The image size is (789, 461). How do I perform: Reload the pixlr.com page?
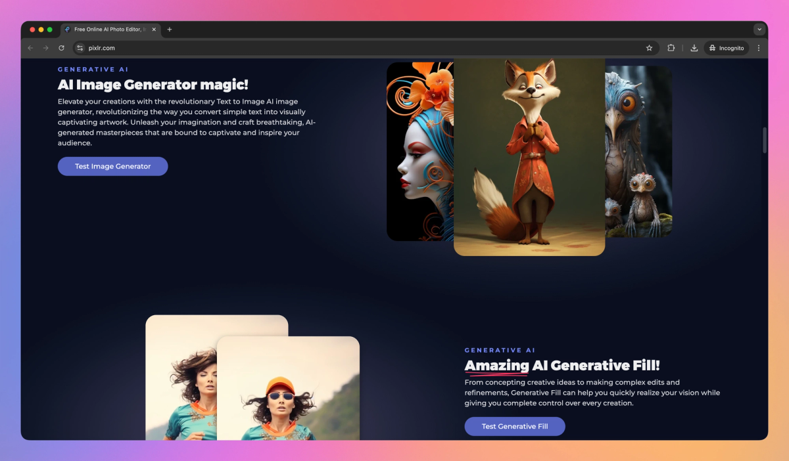(62, 48)
